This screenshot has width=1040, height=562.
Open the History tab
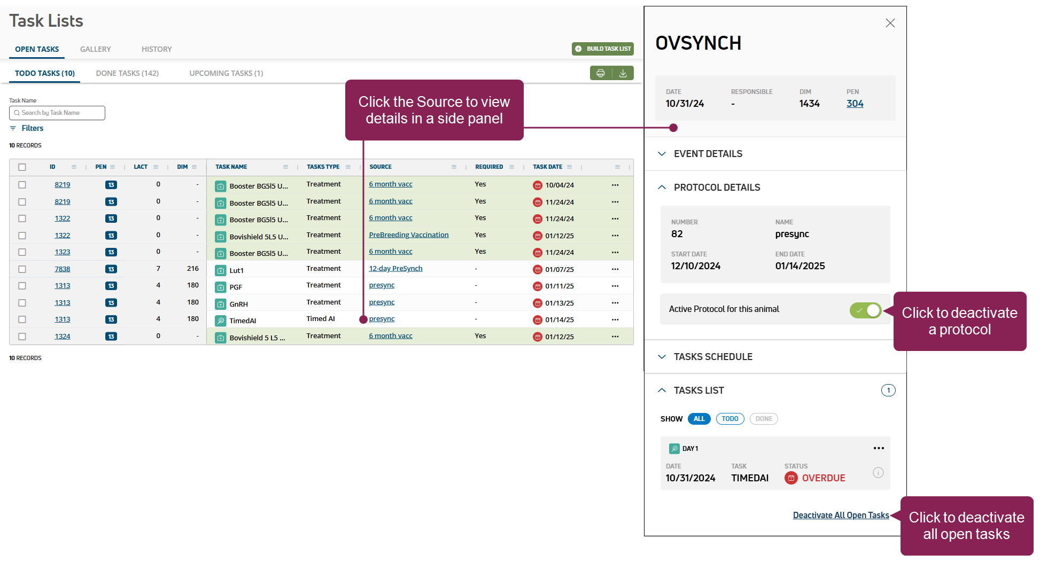157,49
